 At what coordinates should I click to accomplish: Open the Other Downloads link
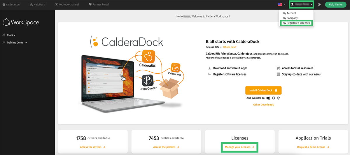click(x=263, y=105)
